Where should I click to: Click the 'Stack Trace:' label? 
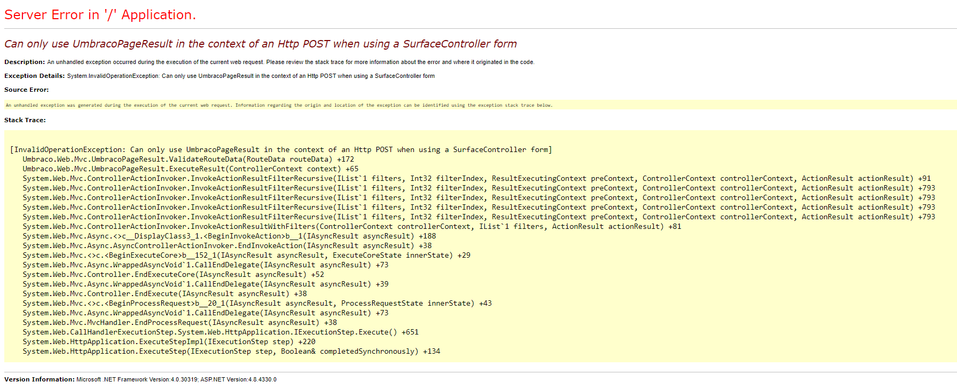pyautogui.click(x=25, y=120)
